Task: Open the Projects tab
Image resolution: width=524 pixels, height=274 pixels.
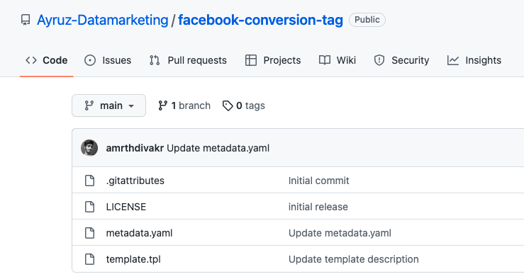Action: pos(273,60)
